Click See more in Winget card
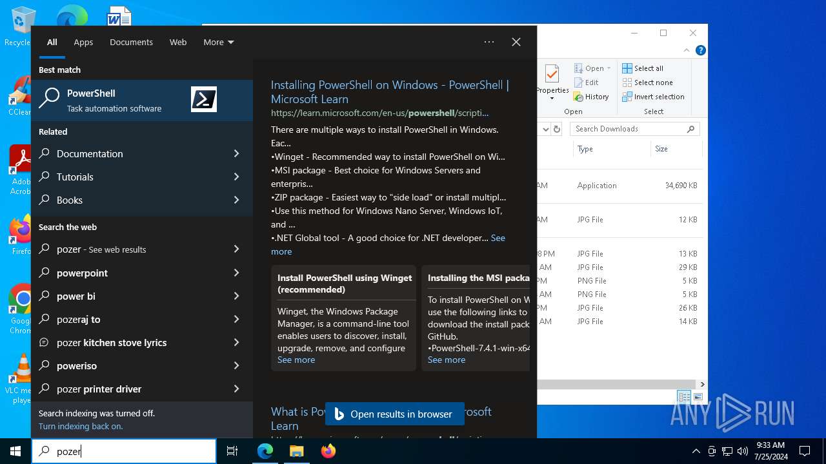 (296, 360)
